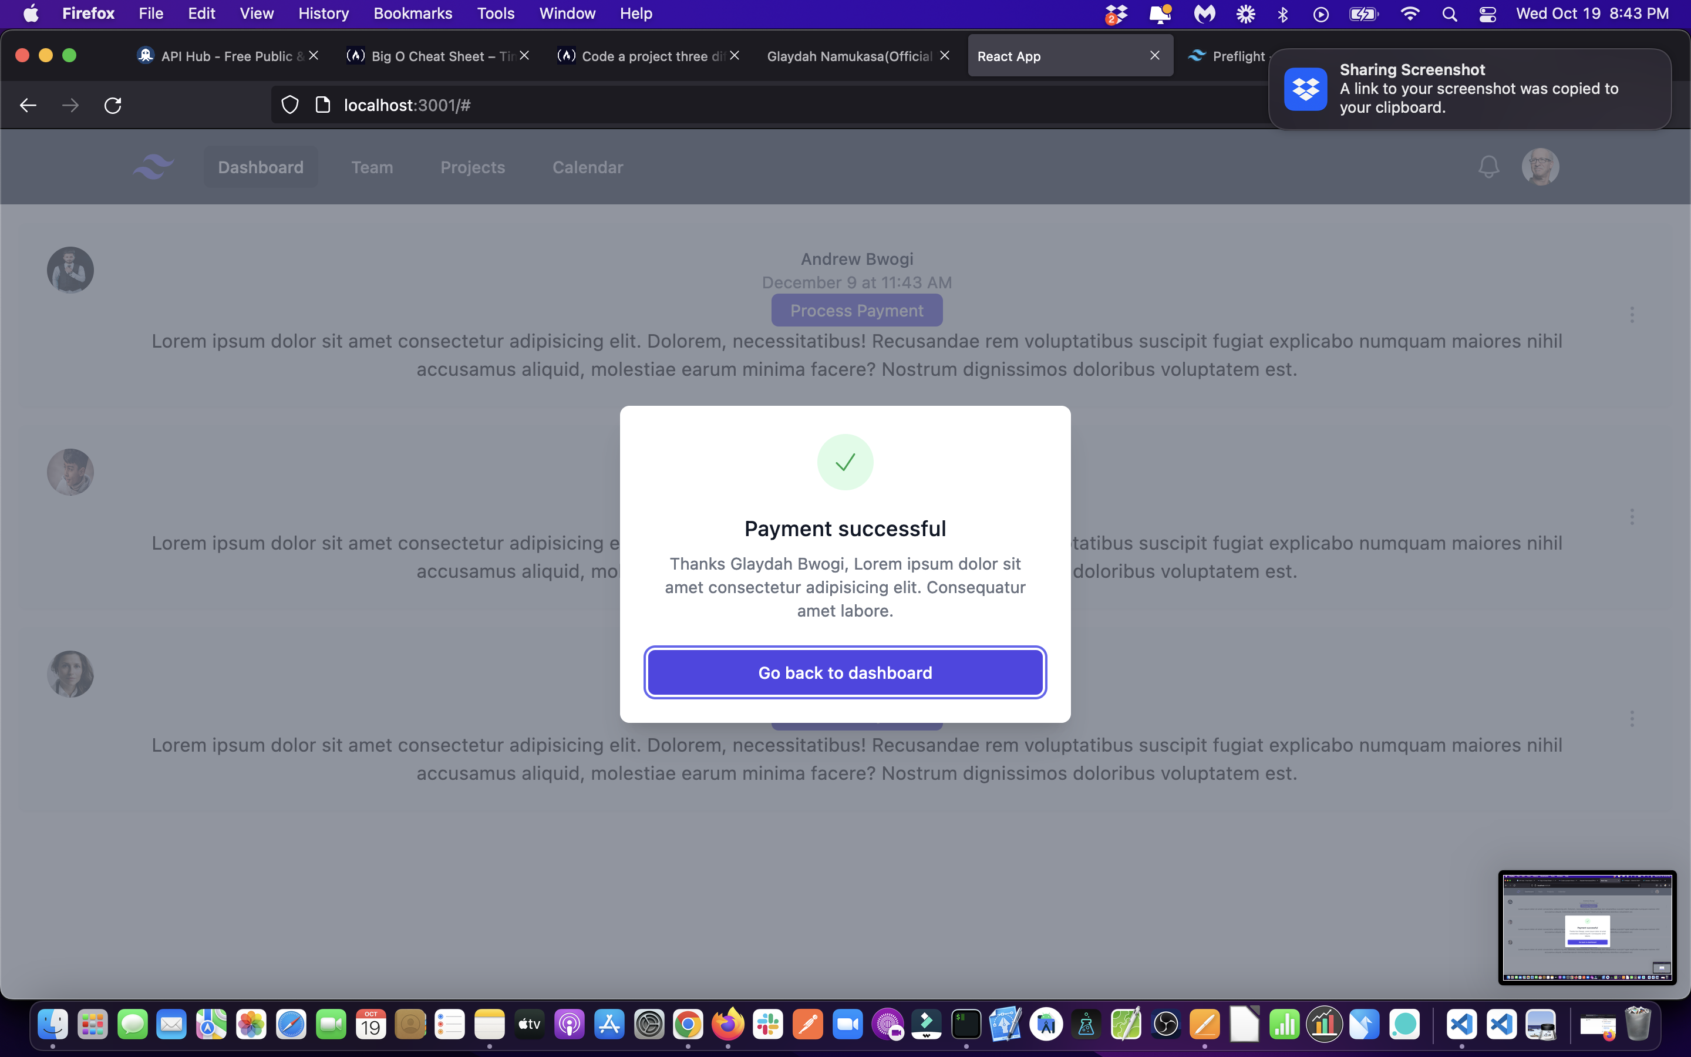This screenshot has width=1691, height=1057.
Task: Open the History menu
Action: pyautogui.click(x=324, y=14)
